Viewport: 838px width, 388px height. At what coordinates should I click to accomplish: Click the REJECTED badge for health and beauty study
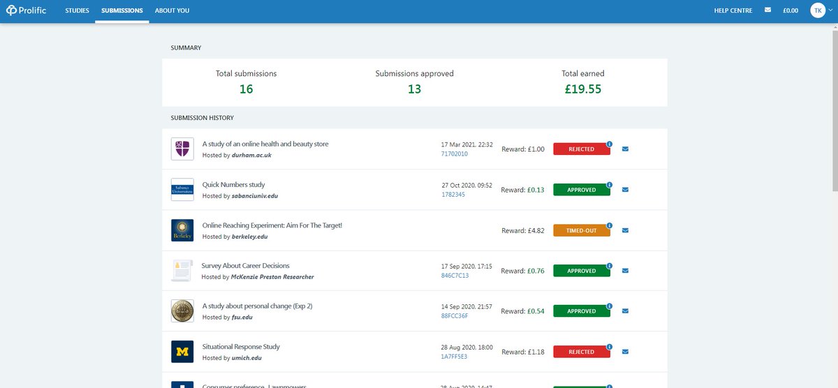(x=582, y=149)
